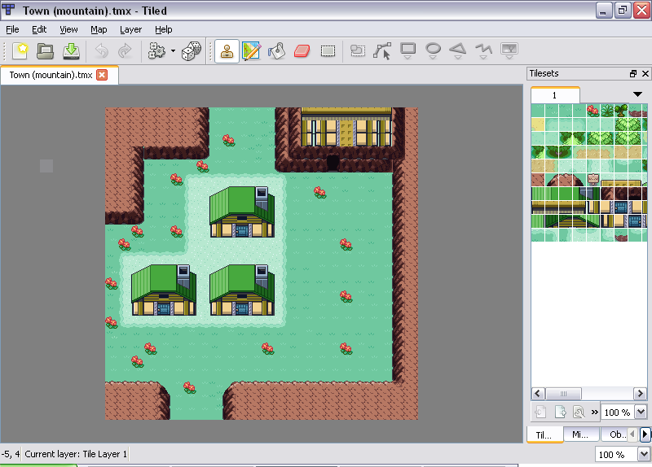
Task: Redo the last action
Action: [125, 51]
